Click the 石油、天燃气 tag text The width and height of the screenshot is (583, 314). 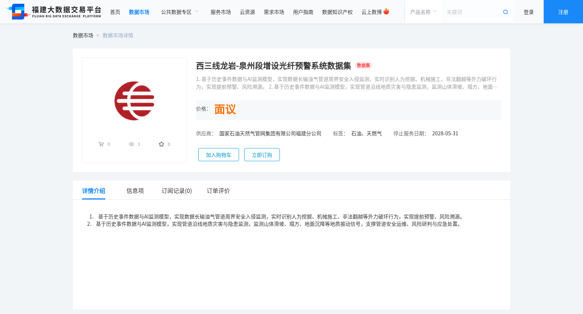click(x=367, y=133)
